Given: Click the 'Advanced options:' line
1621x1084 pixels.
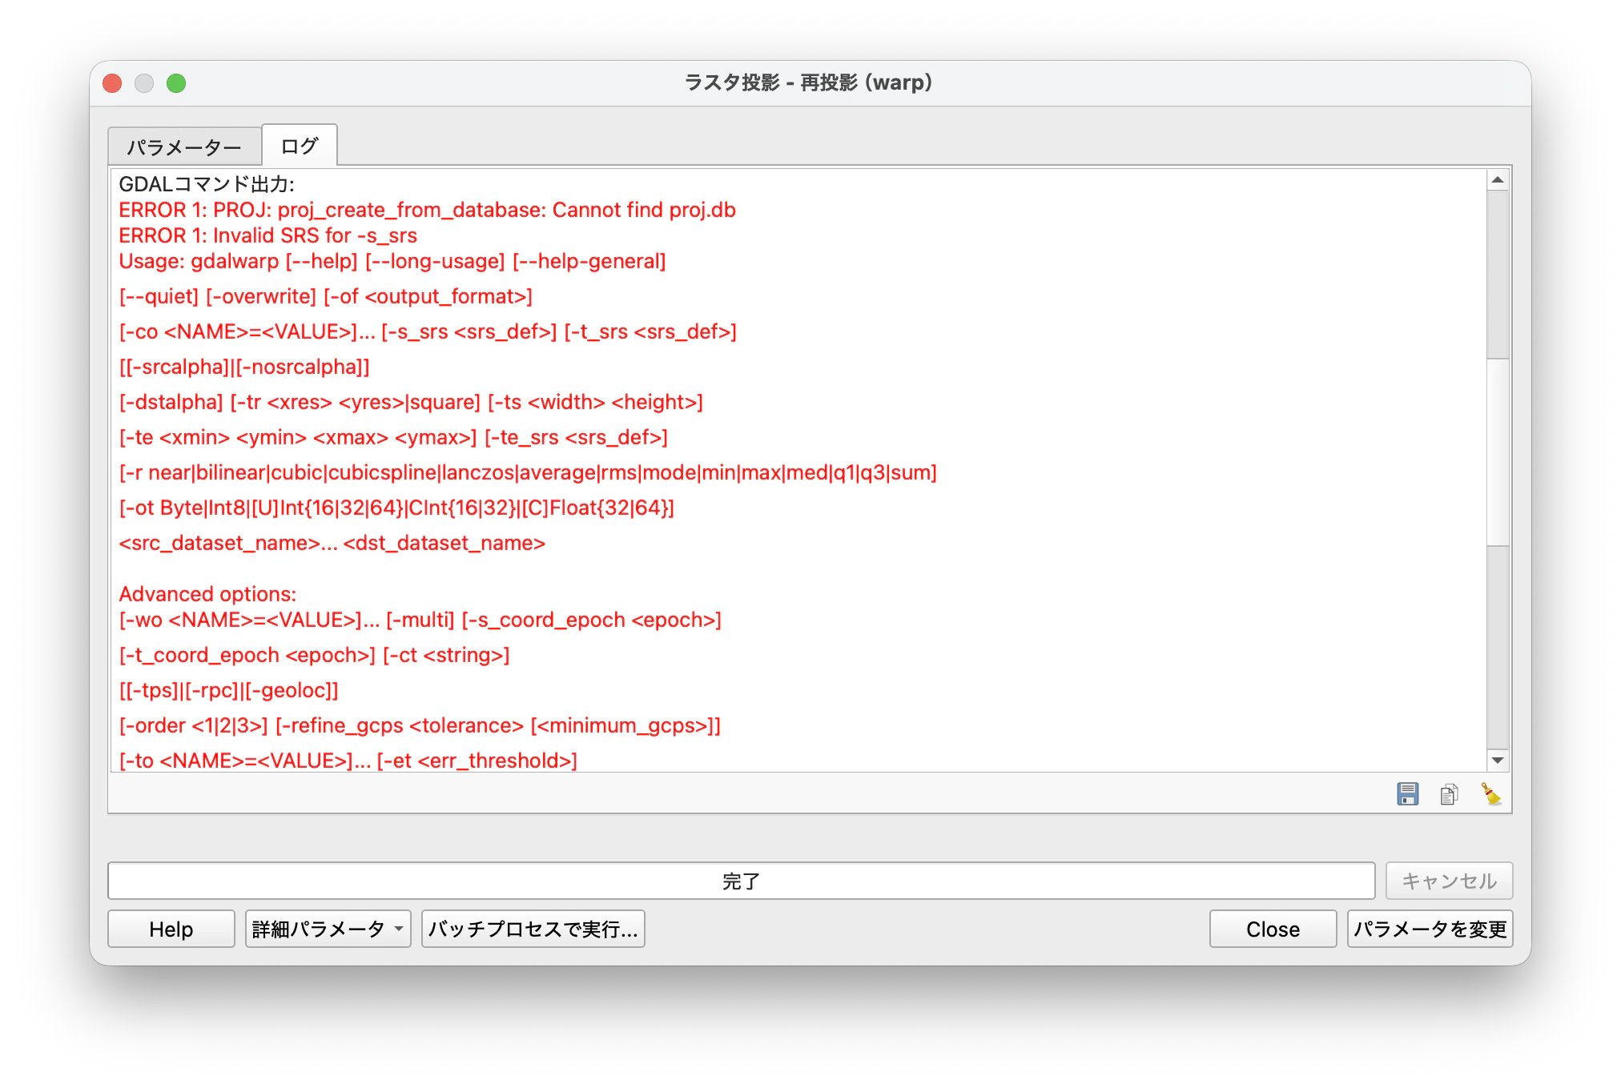Looking at the screenshot, I should pos(207,594).
